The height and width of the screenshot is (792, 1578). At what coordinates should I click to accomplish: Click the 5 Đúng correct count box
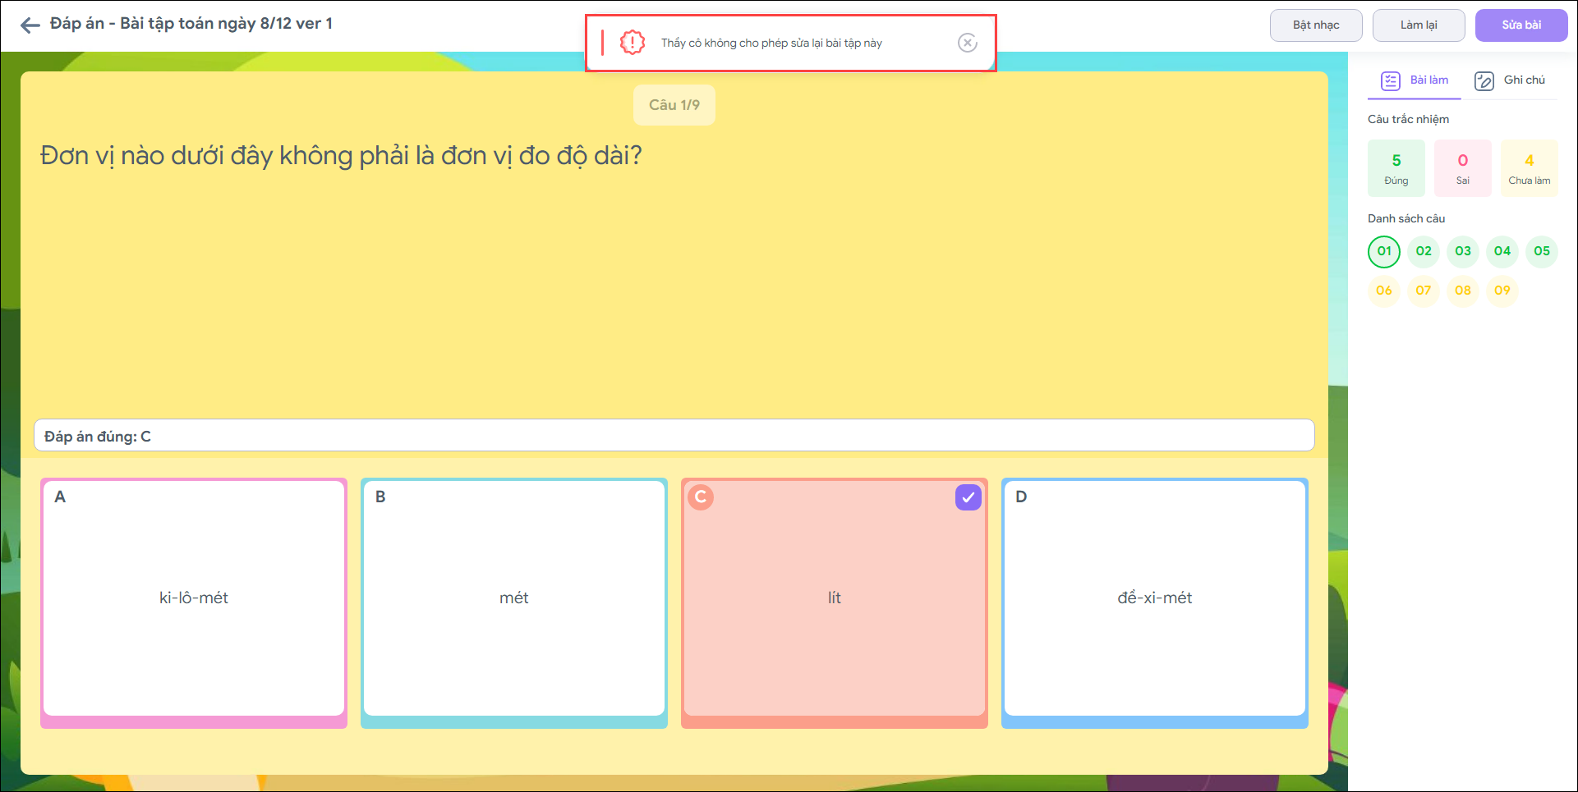pyautogui.click(x=1396, y=168)
